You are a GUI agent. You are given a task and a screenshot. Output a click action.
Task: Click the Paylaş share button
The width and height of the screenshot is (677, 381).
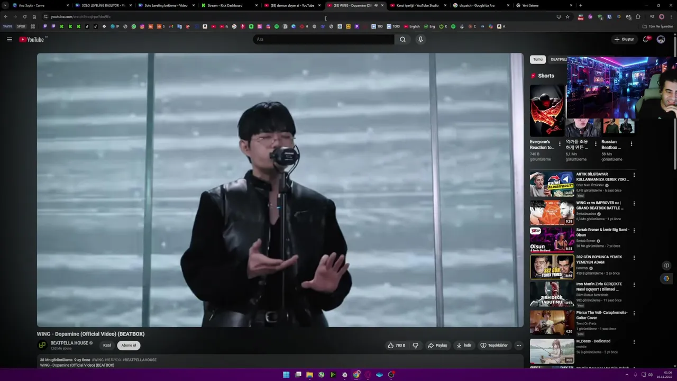[x=437, y=346]
